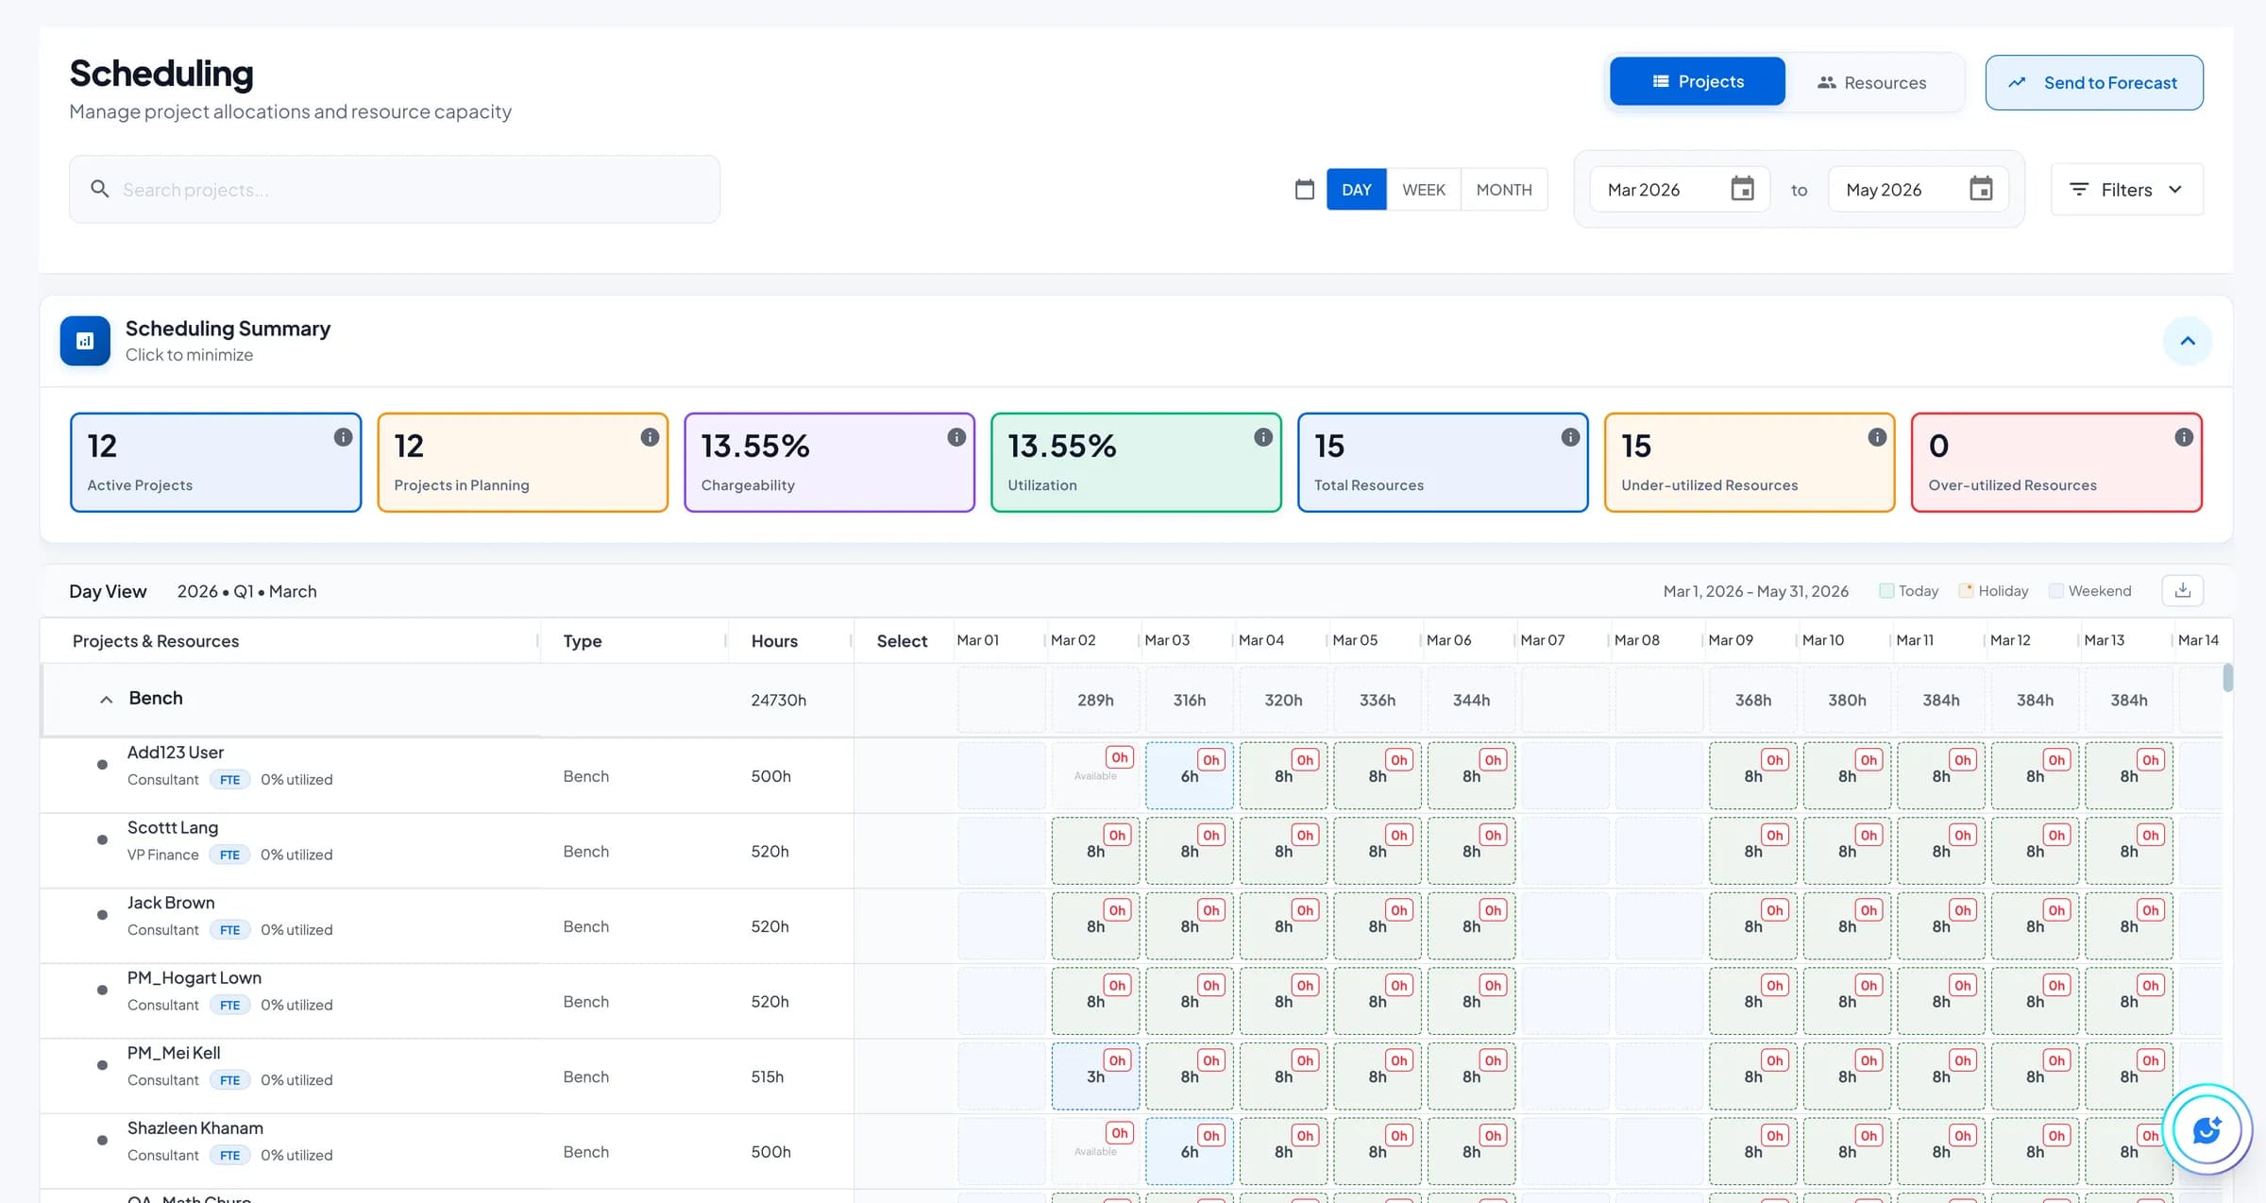The height and width of the screenshot is (1203, 2266).
Task: Collapse the Bench resource group
Action: (x=105, y=699)
